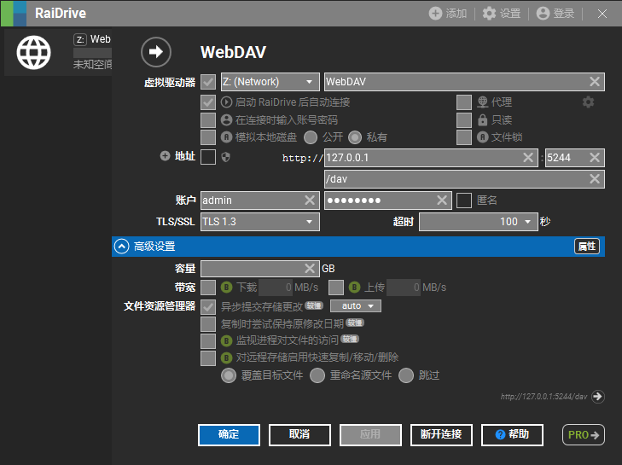Click the connect arrow icon beside WebDAV title
This screenshot has width=622, height=465.
tap(156, 52)
